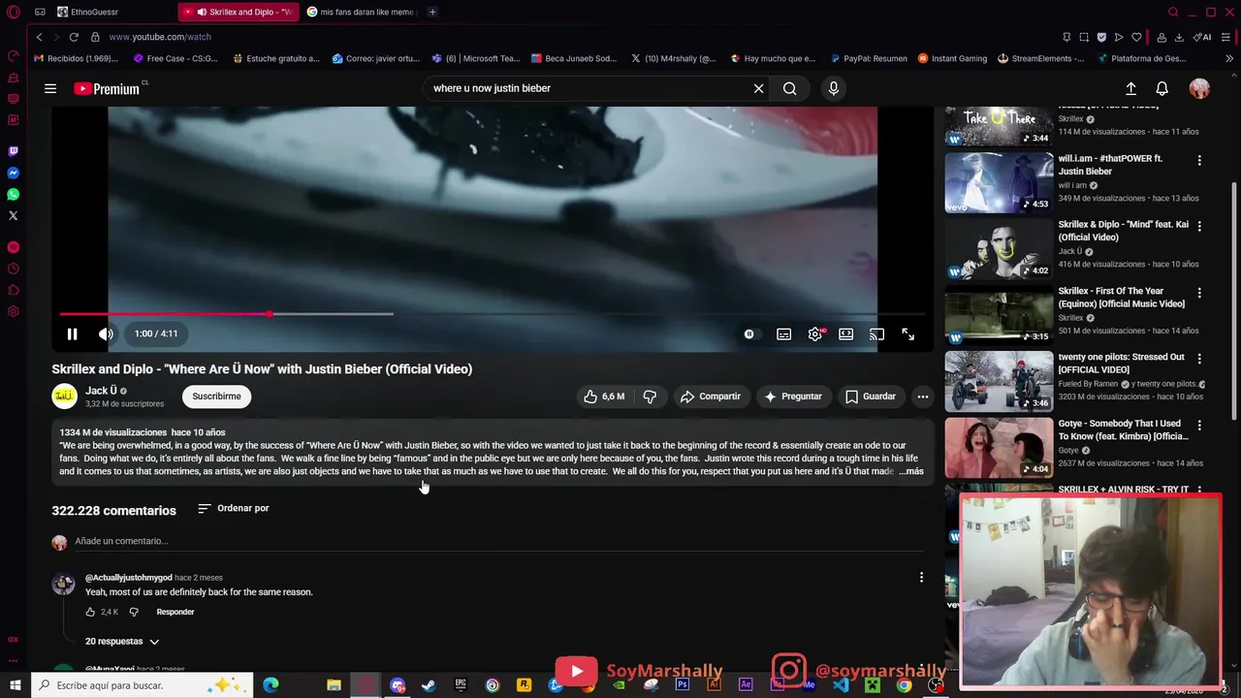Open options for will.i.am suggestion
The height and width of the screenshot is (698, 1241).
1199,160
